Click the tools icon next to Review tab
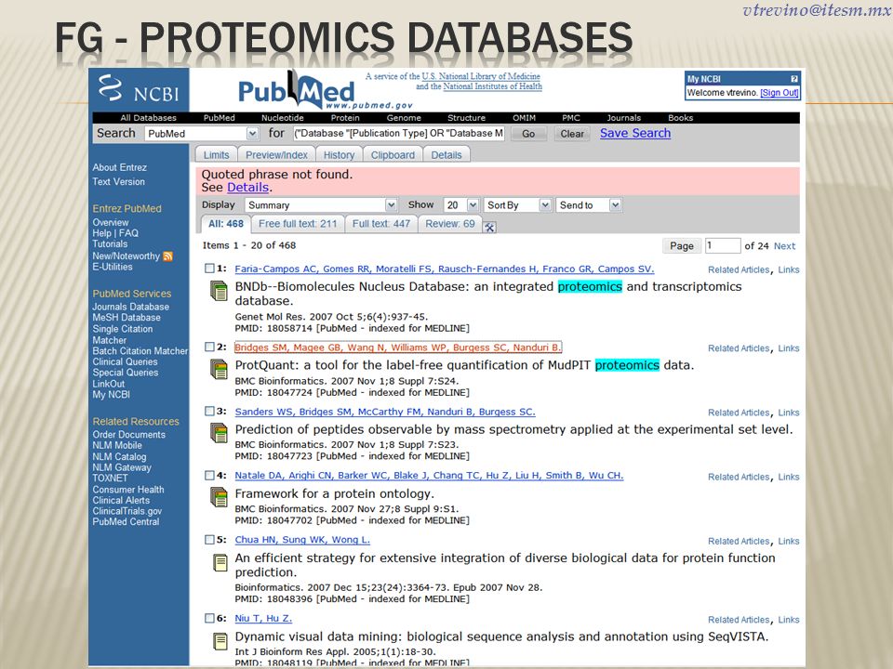The width and height of the screenshot is (893, 669). (489, 227)
